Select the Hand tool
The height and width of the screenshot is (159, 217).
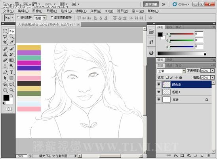5,90
